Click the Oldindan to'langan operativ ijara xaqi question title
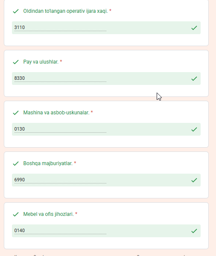Viewport: 216px width, 256px height. click(65, 11)
